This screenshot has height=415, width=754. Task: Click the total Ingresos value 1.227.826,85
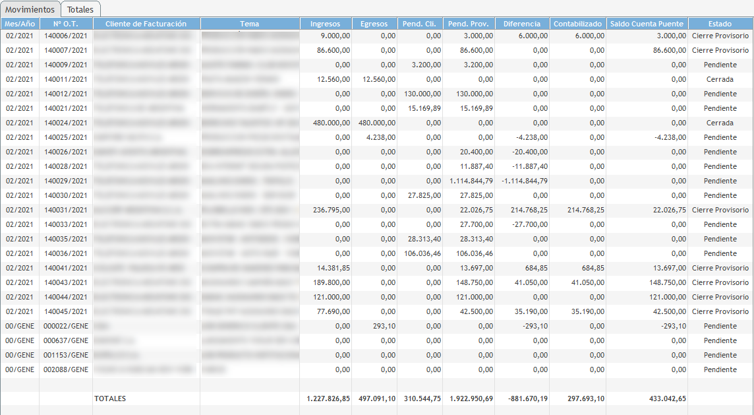coord(328,399)
